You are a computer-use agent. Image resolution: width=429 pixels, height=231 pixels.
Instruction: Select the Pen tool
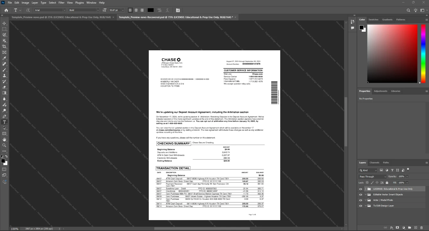click(4, 116)
